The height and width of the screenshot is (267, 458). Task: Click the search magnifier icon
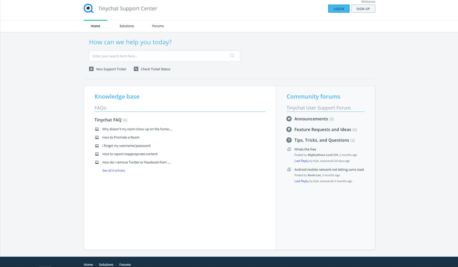pyautogui.click(x=232, y=56)
